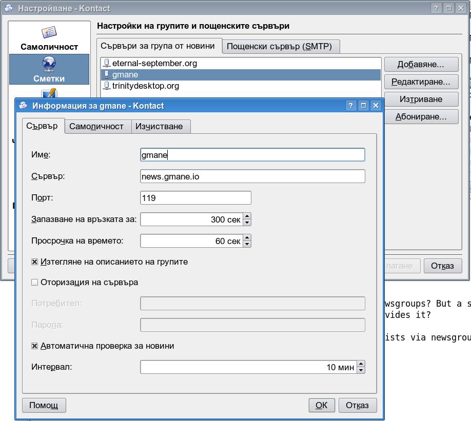Viewport: 471px width, 421px height.
Task: Select trinitydesktop.org in the server list
Action: 241,86
